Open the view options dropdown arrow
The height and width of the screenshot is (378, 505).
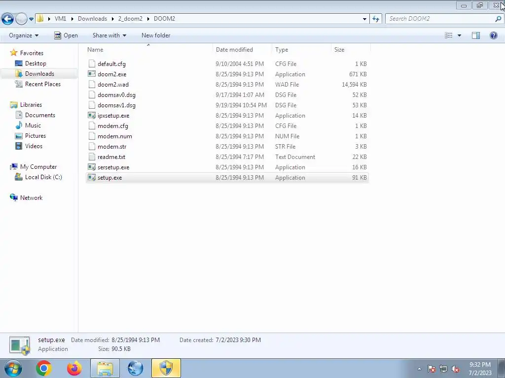point(459,35)
